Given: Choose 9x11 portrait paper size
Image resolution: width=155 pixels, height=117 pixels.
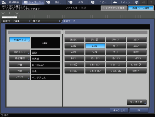Looking at the screenshot, I should [74, 65].
